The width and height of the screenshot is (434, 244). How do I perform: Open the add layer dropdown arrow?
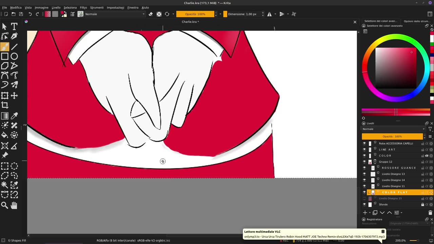point(369,212)
